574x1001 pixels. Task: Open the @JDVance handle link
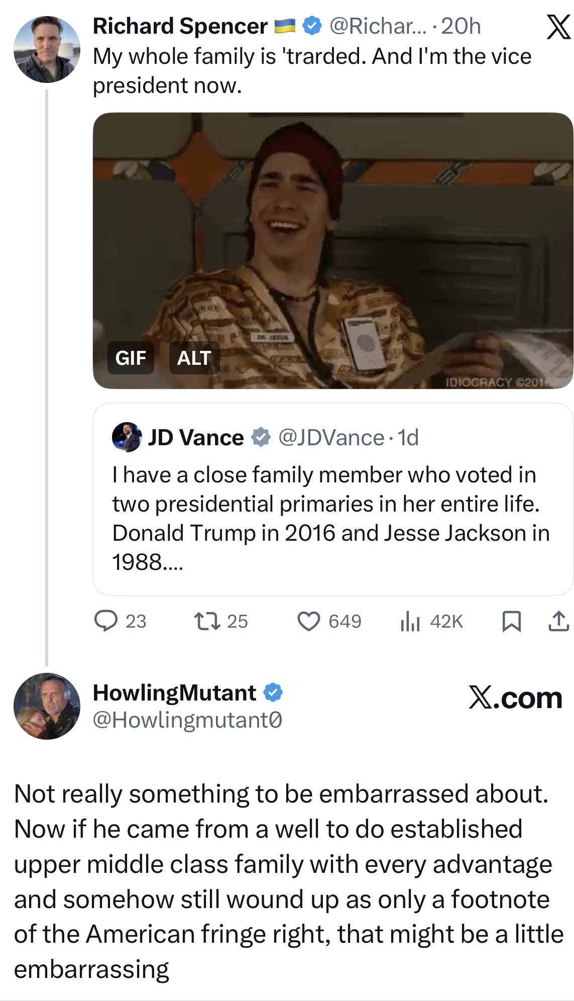click(x=331, y=437)
